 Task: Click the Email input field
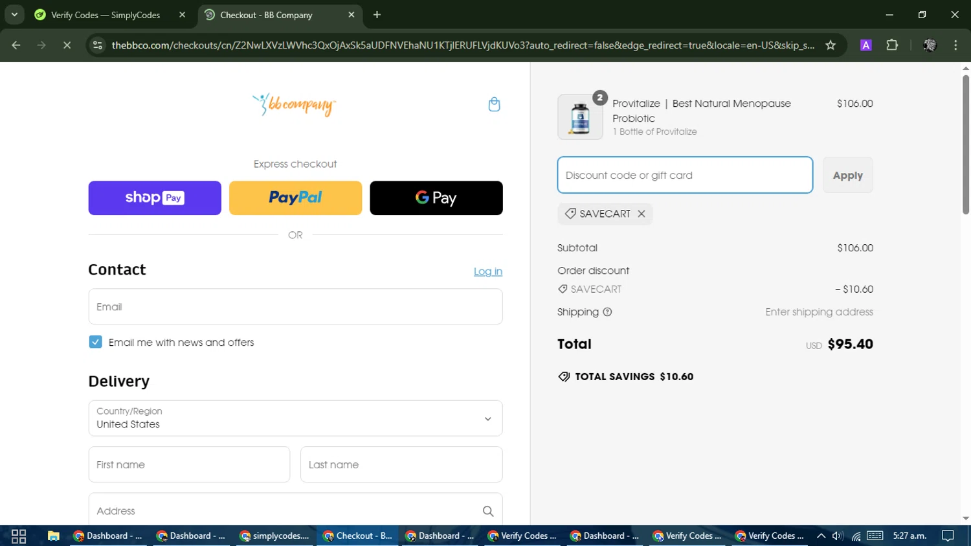tap(295, 307)
